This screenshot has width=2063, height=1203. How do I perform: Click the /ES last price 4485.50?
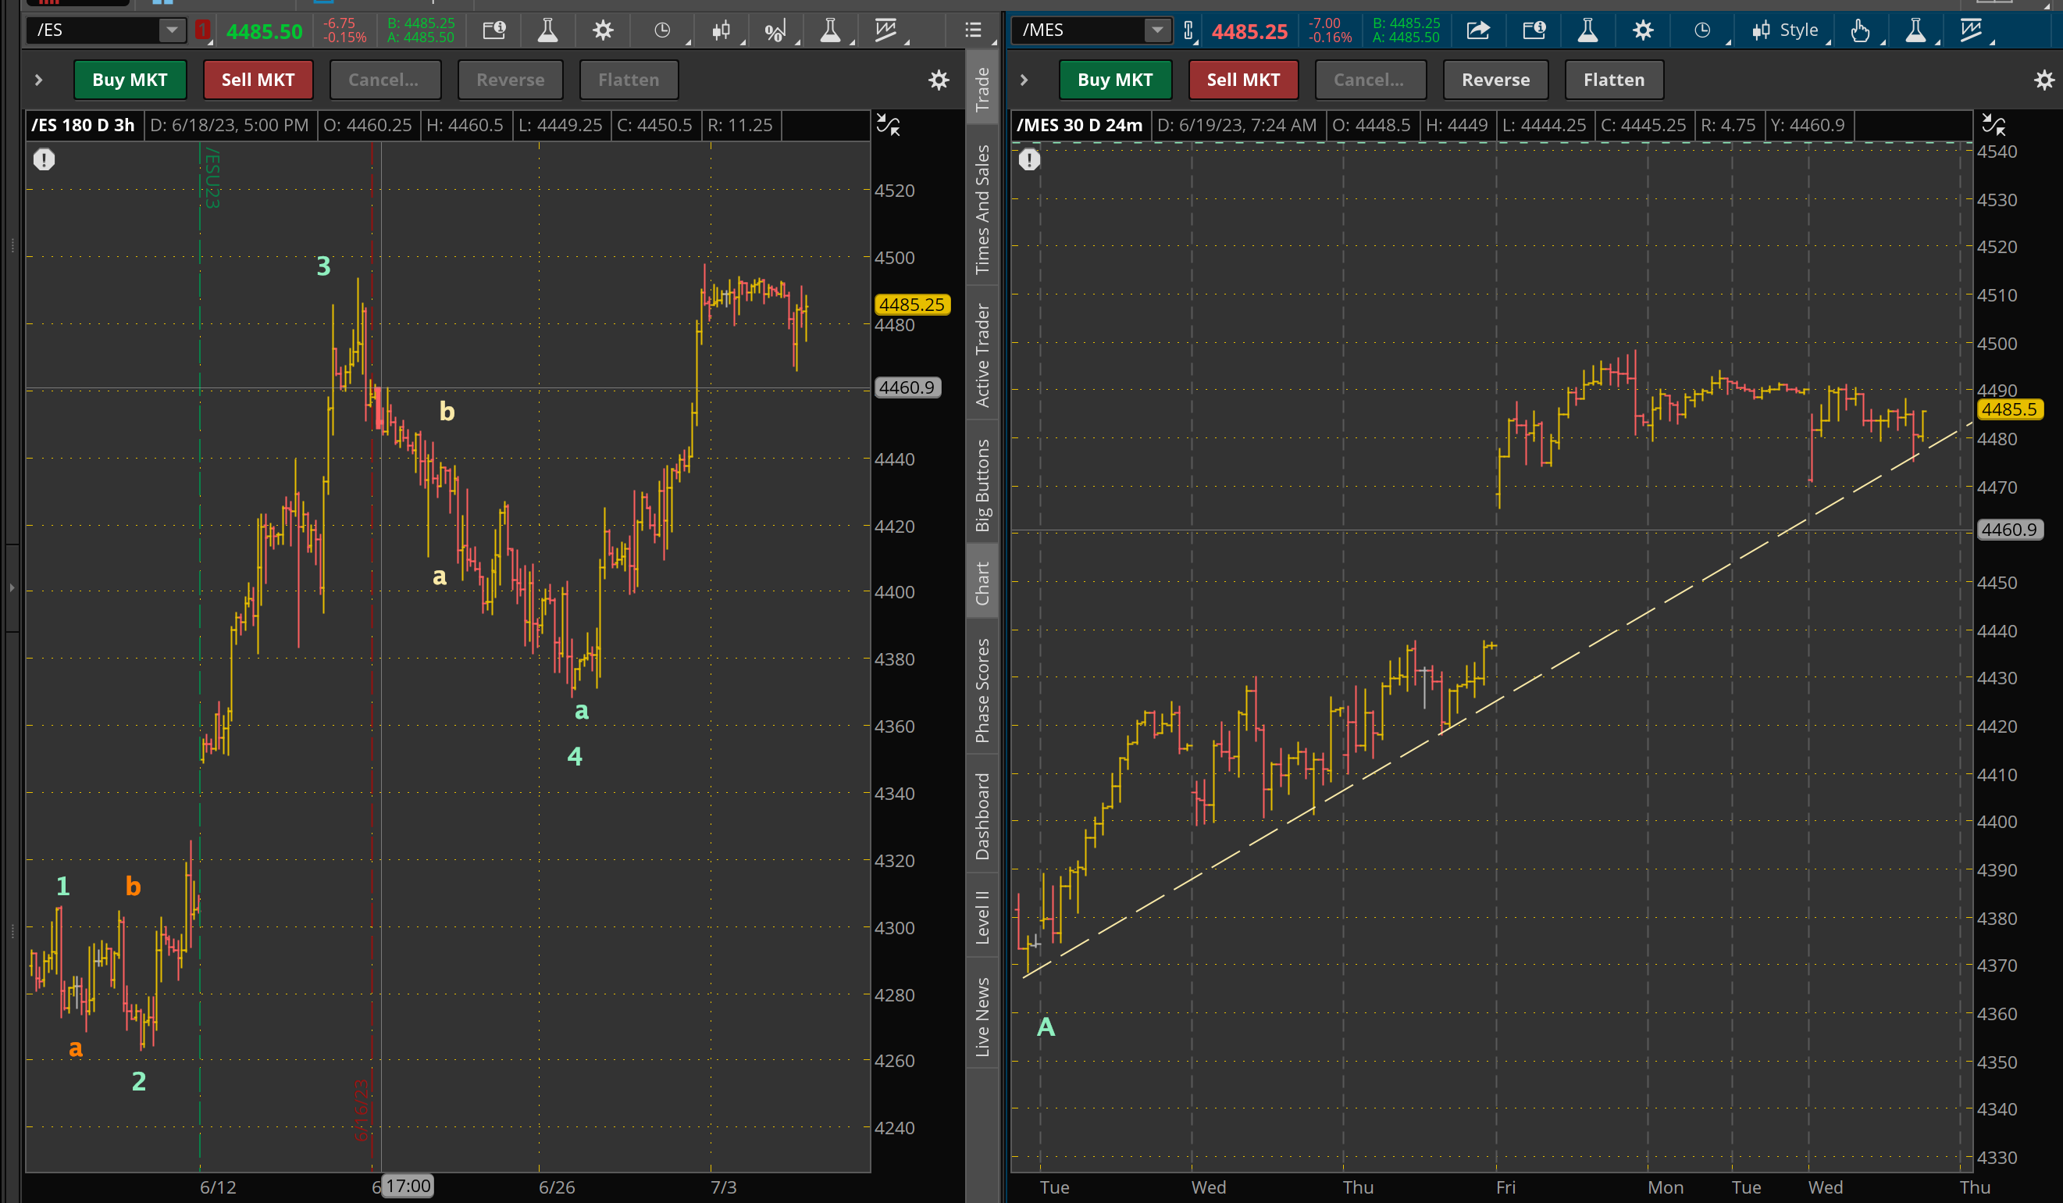[x=265, y=32]
